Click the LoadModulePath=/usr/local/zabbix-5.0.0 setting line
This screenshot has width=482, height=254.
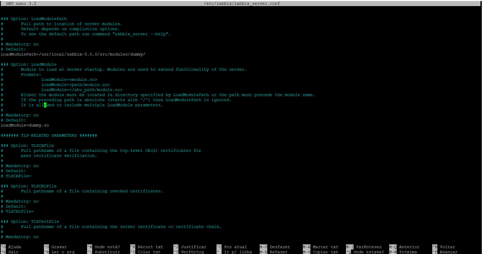[x=73, y=54]
